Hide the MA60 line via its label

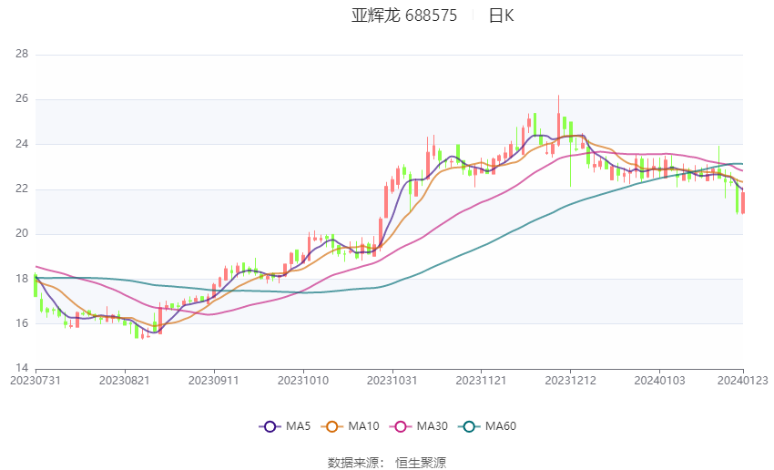tap(501, 426)
